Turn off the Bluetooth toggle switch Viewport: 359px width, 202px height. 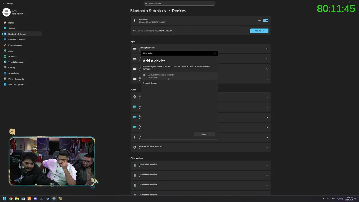point(266,20)
